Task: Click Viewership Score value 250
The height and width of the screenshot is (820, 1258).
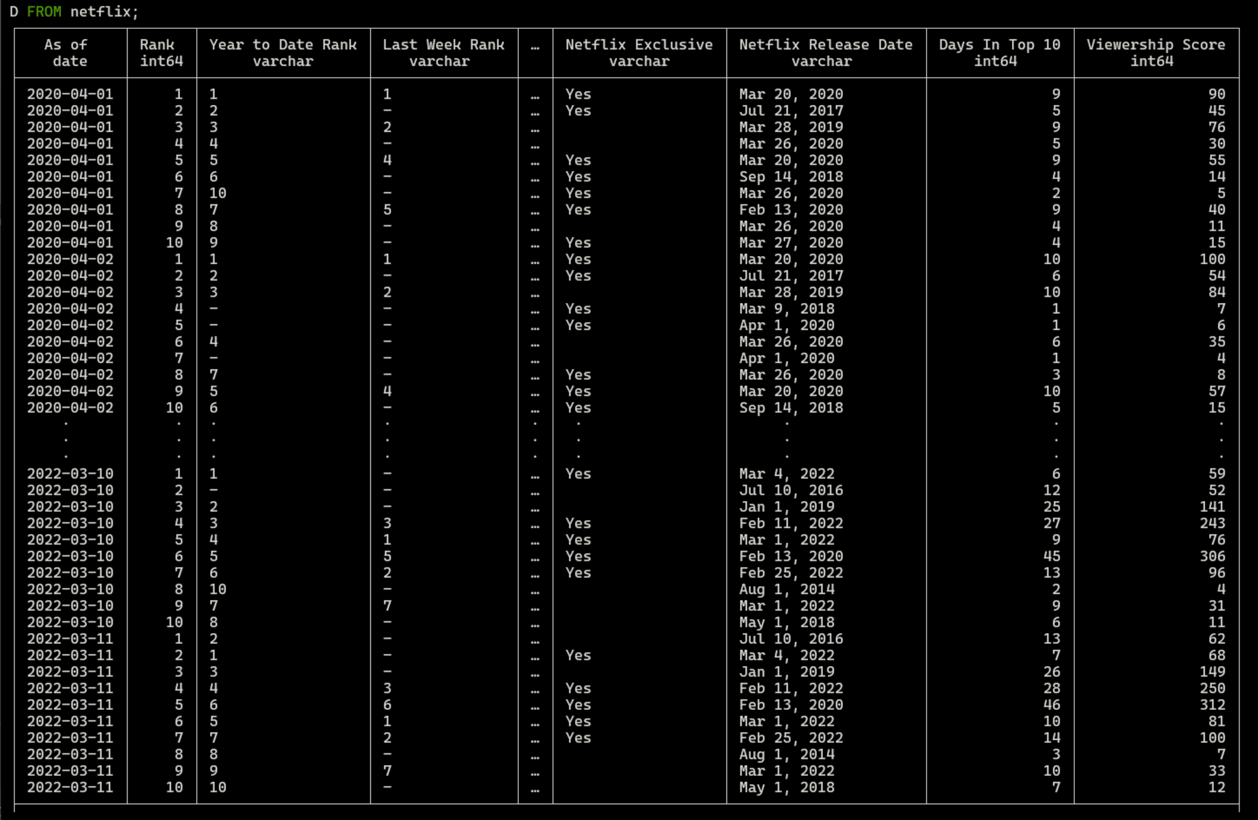Action: pyautogui.click(x=1212, y=689)
